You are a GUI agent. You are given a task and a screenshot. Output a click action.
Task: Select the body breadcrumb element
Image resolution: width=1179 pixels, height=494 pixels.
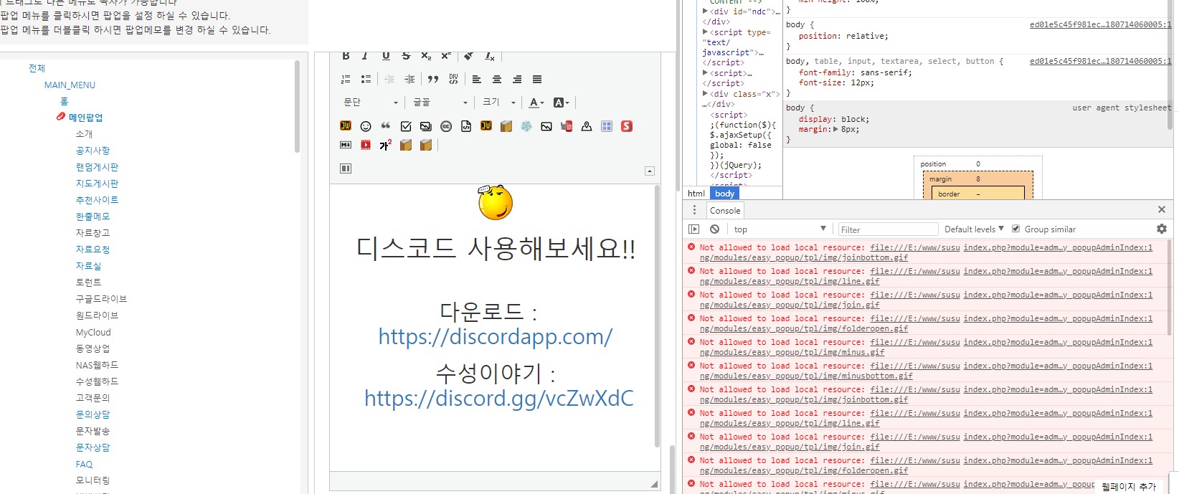724,194
